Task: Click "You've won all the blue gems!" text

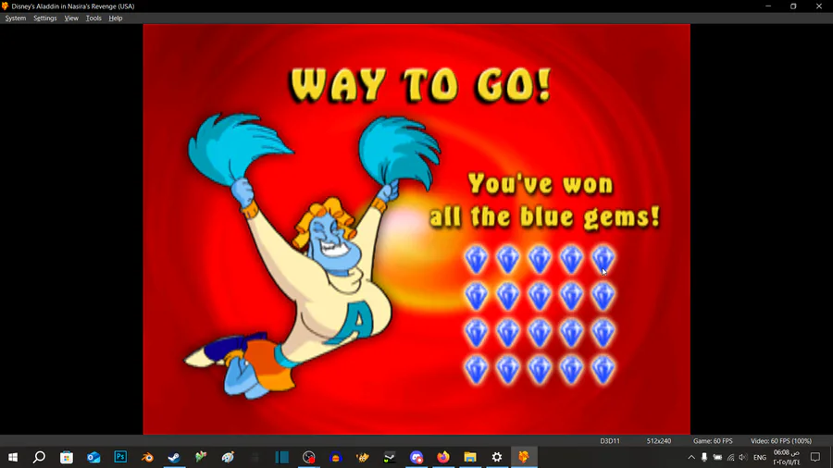Action: coord(544,201)
